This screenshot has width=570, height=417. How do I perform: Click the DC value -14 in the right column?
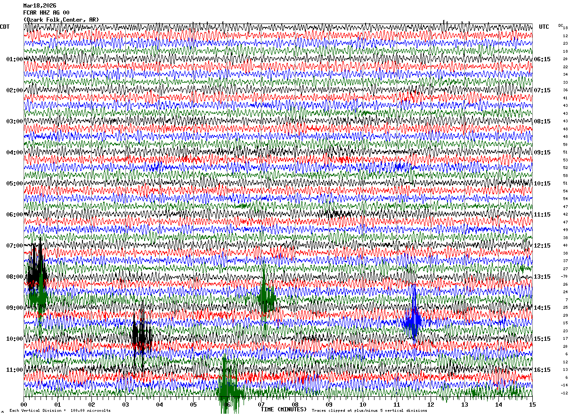click(x=564, y=385)
